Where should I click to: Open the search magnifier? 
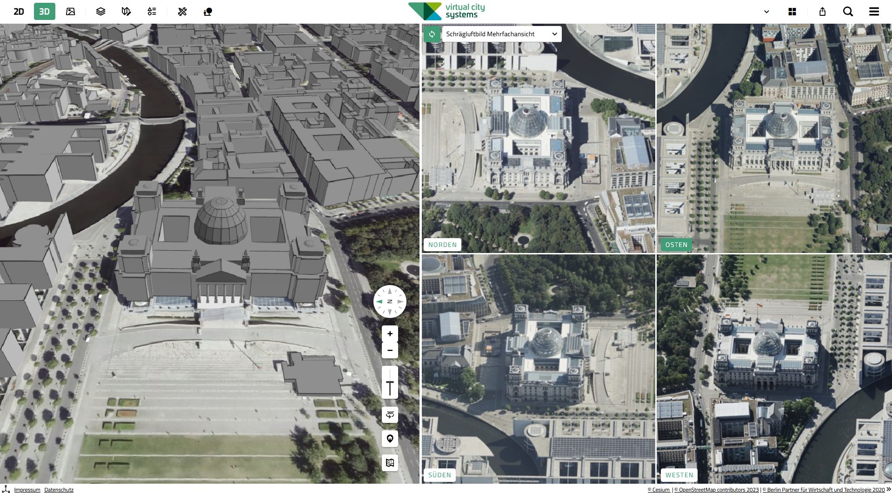(x=847, y=11)
